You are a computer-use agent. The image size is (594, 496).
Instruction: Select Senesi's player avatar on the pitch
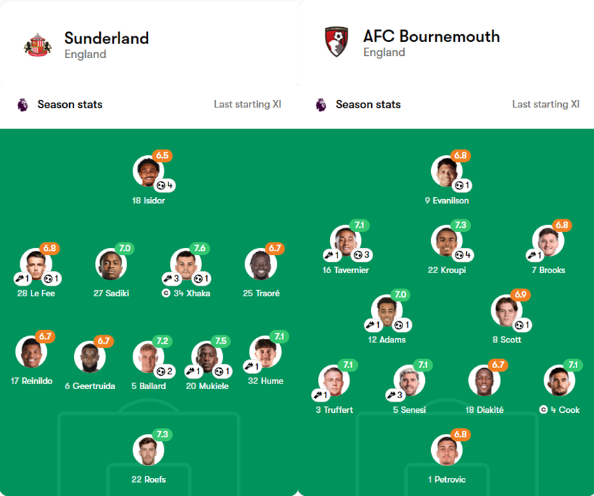coord(410,381)
